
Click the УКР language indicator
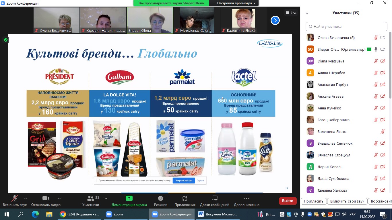coord(353,214)
